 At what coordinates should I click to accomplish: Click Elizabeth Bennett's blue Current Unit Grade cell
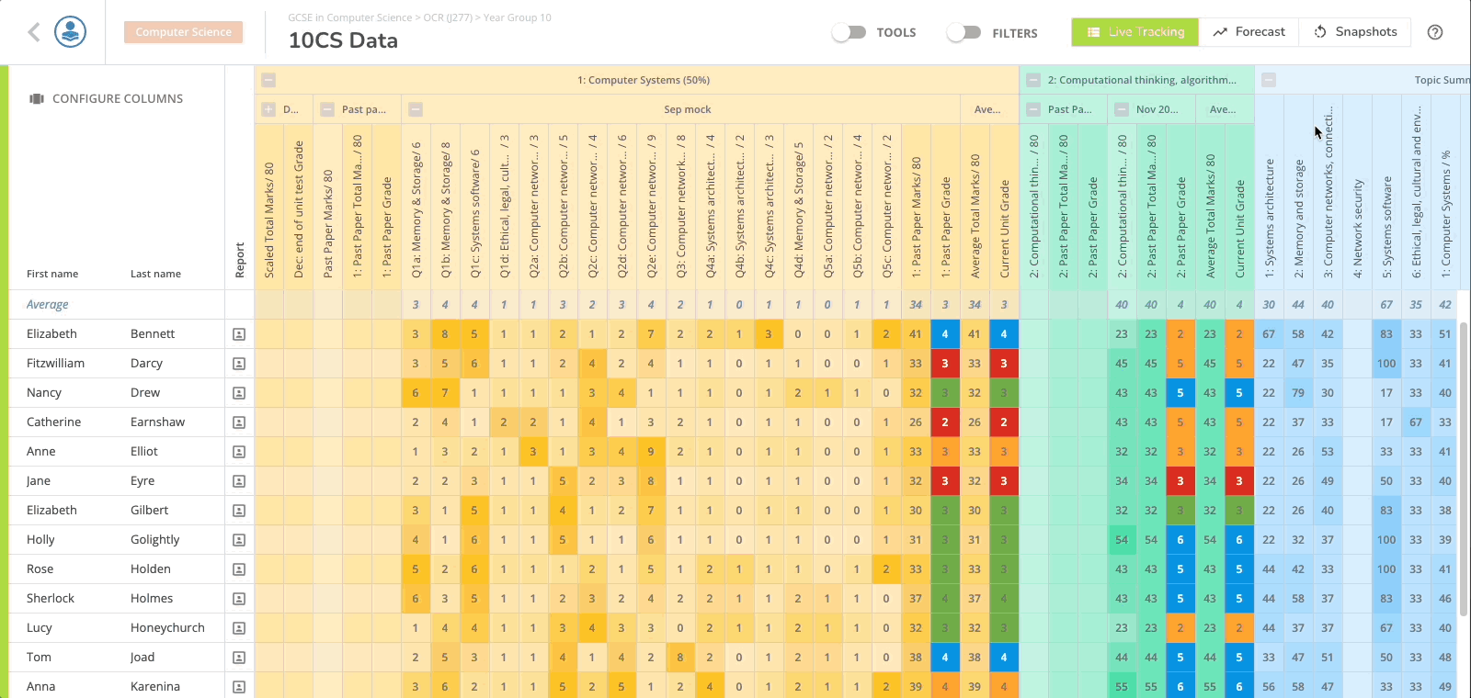[1004, 334]
